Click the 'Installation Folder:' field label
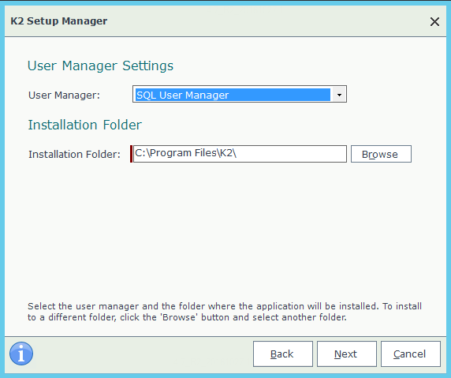 74,155
